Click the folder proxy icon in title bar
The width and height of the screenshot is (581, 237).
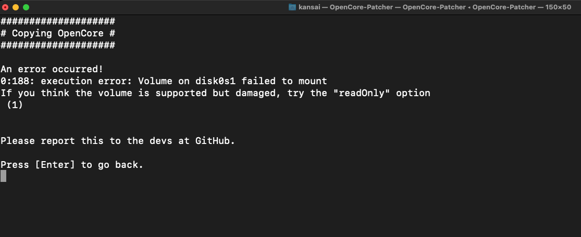tap(292, 7)
